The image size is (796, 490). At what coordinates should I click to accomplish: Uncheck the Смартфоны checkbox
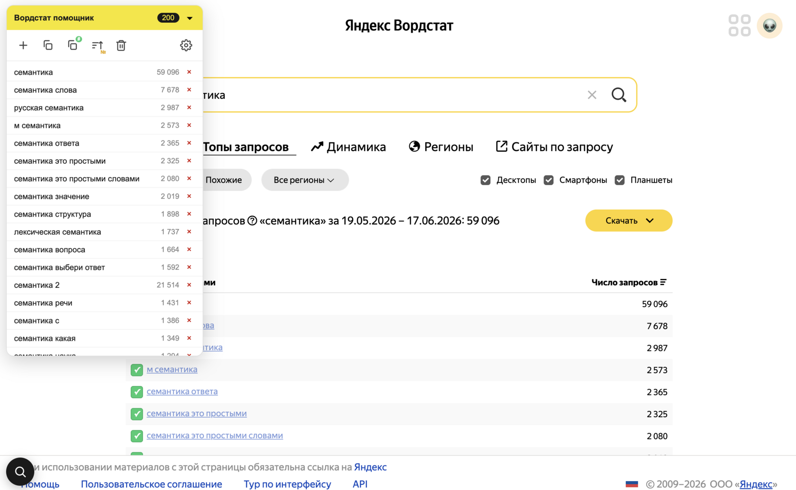tap(549, 180)
